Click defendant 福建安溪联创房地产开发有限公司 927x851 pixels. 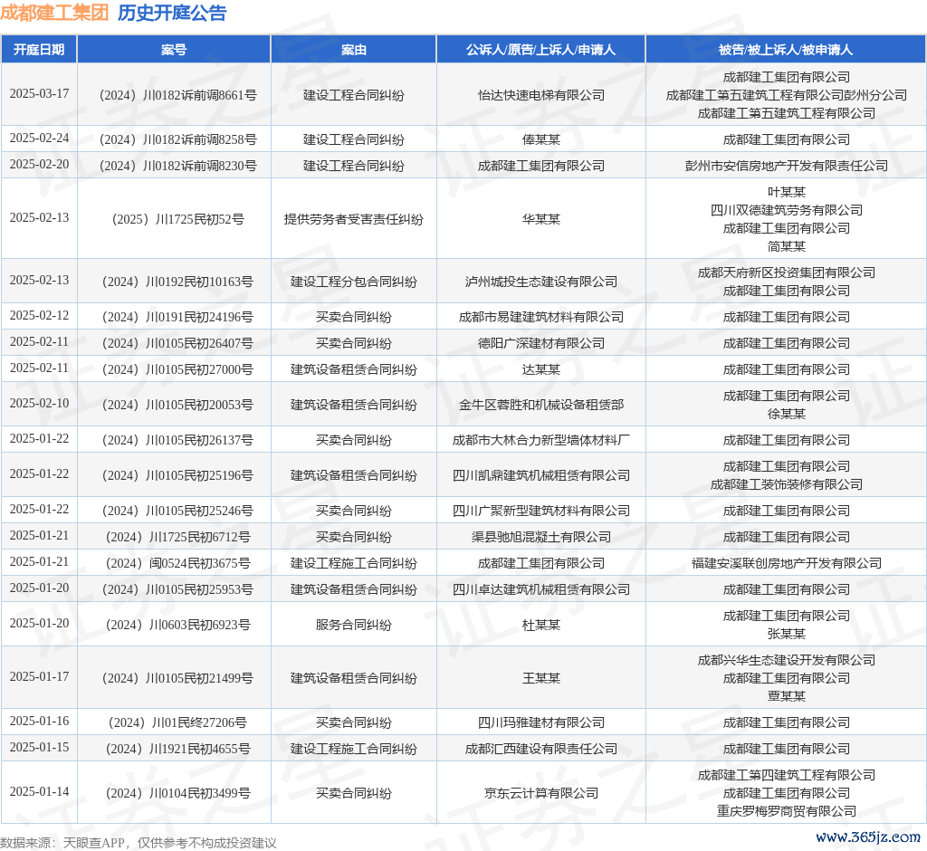787,563
